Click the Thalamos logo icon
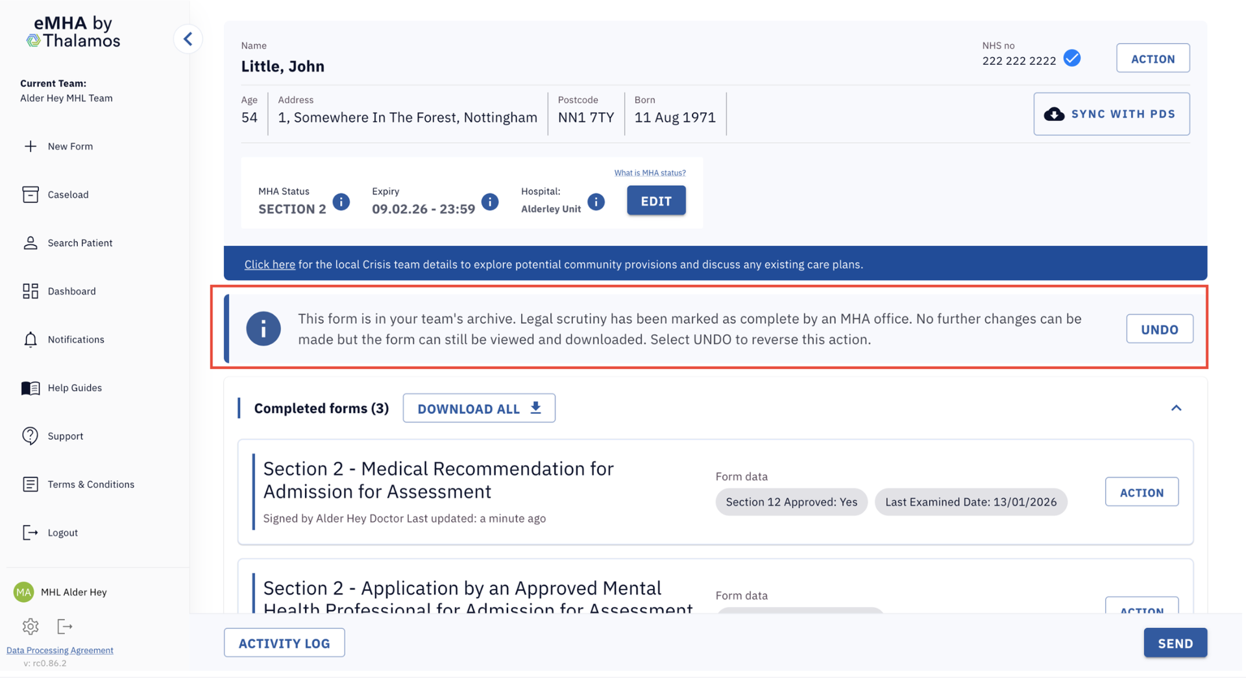The width and height of the screenshot is (1246, 678). (33, 41)
